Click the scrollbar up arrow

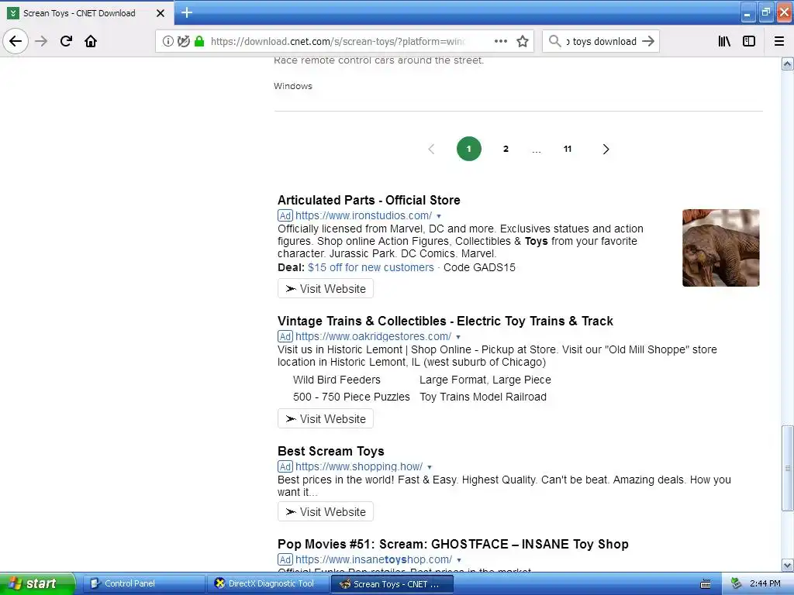point(787,64)
